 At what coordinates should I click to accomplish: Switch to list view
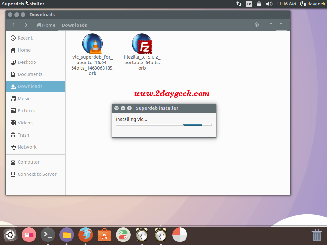[x=270, y=25]
